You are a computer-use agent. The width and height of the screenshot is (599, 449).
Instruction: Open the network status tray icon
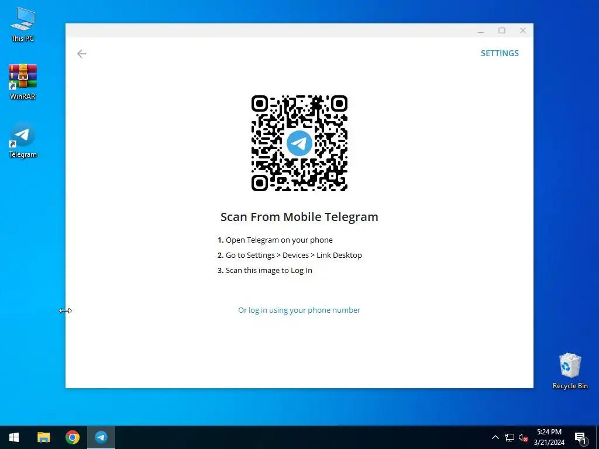tap(510, 437)
